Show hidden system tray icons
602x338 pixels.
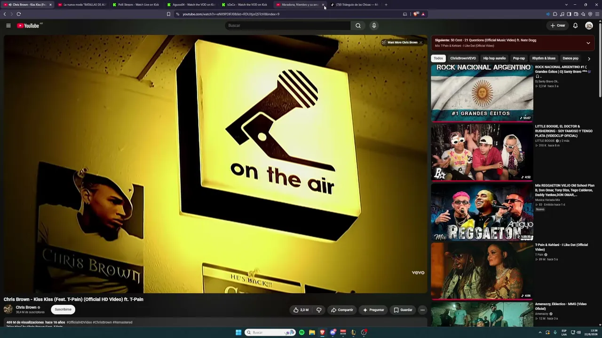point(540,332)
